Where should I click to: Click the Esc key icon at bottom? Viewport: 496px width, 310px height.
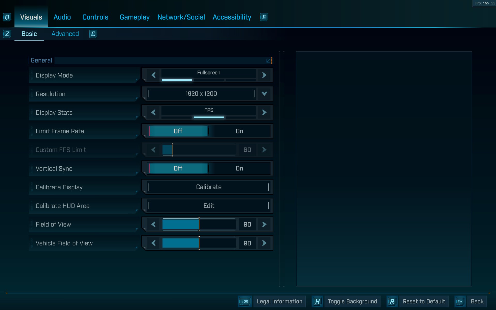pos(460,301)
